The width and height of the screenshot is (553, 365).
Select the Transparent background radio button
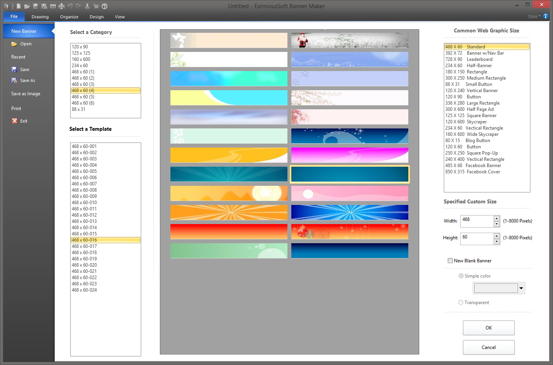click(x=461, y=302)
